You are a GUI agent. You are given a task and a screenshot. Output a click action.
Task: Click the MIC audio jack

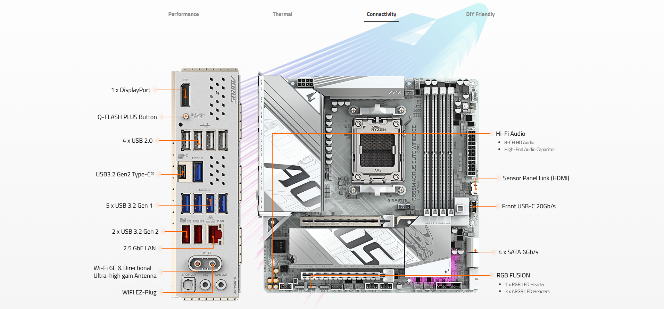pos(206,285)
